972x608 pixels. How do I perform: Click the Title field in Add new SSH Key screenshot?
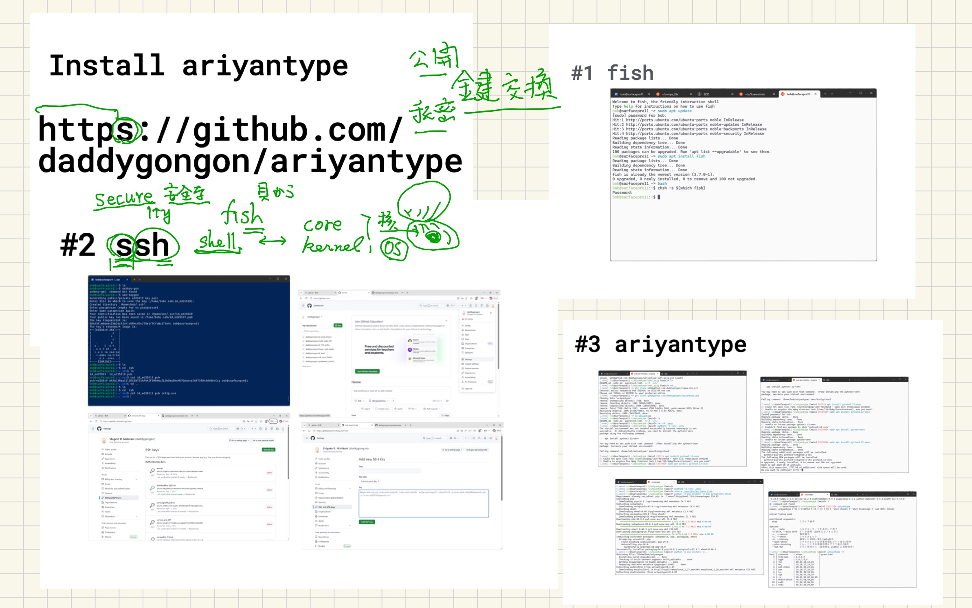pos(390,471)
